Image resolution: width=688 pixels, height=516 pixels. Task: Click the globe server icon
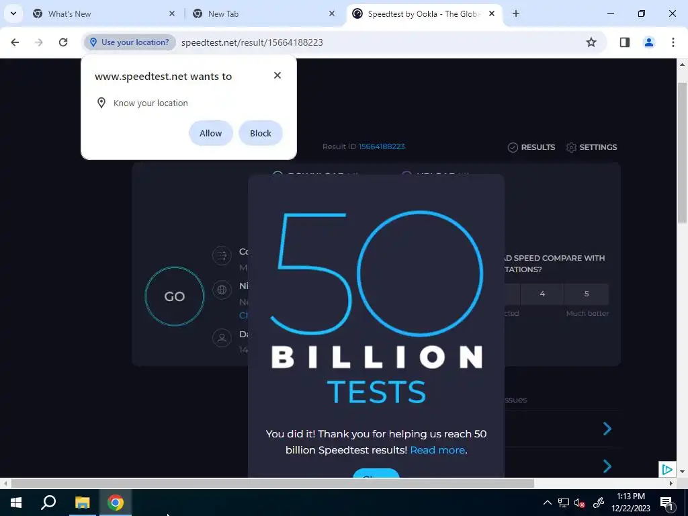[222, 290]
